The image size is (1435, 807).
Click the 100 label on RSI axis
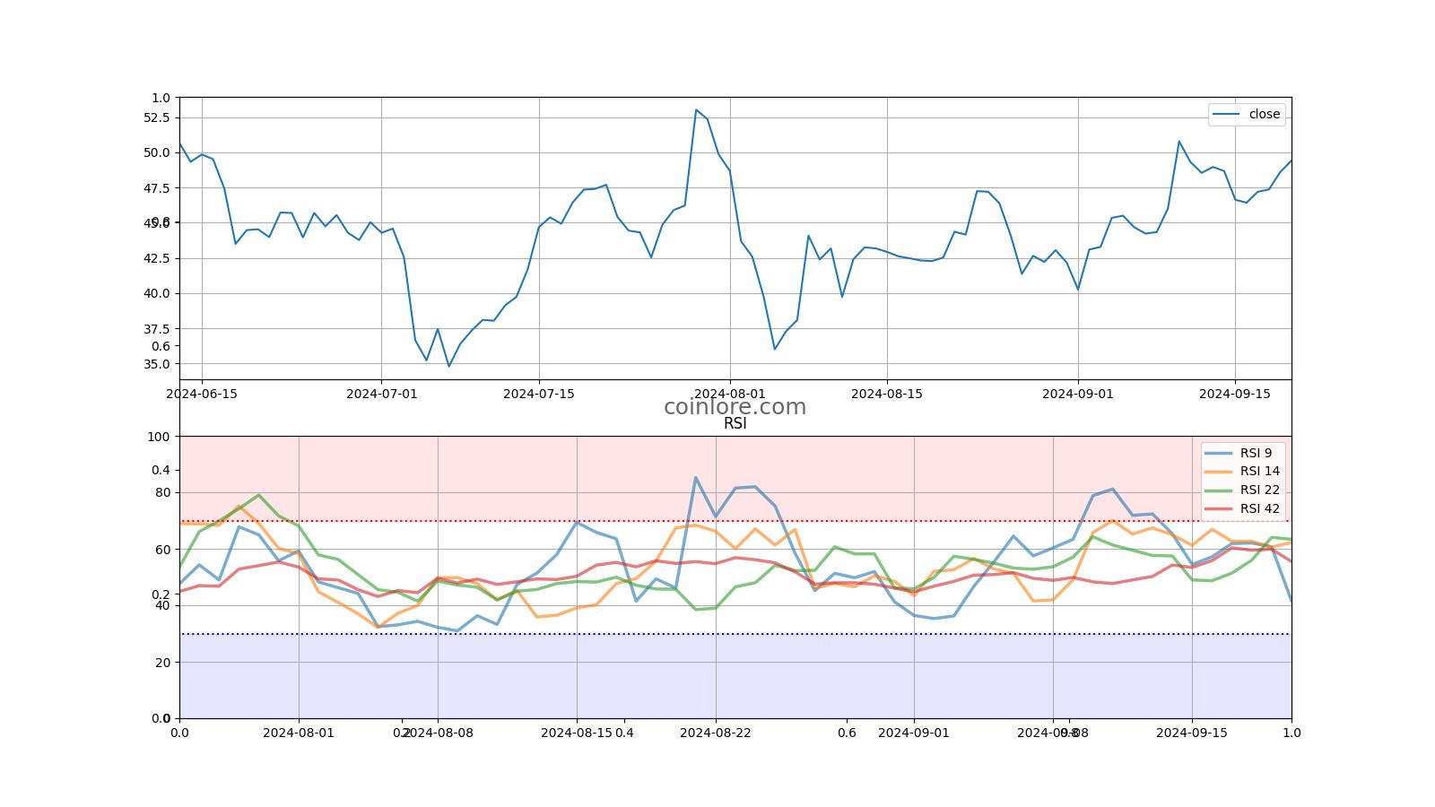coord(159,437)
